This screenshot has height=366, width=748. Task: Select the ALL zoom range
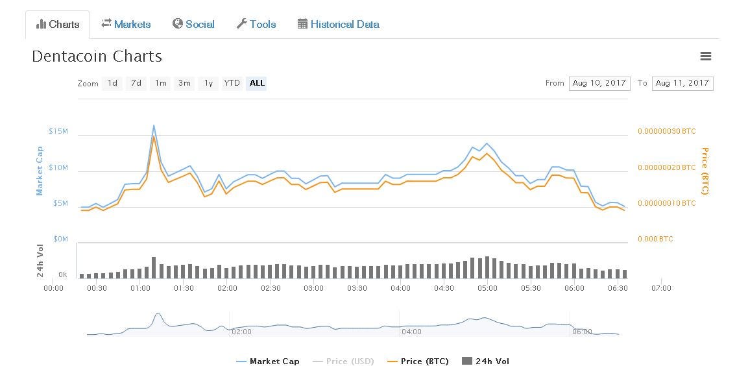(257, 83)
